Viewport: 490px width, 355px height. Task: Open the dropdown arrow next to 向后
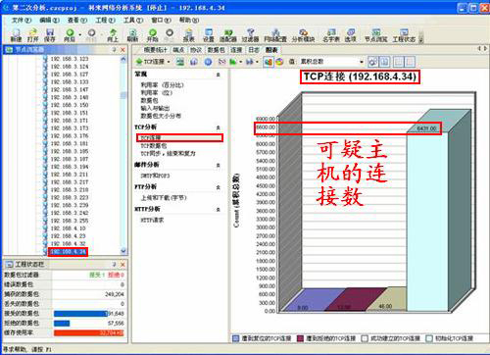coord(80,34)
